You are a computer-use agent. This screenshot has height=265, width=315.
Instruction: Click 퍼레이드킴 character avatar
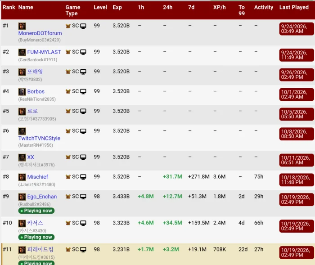pos(22,250)
